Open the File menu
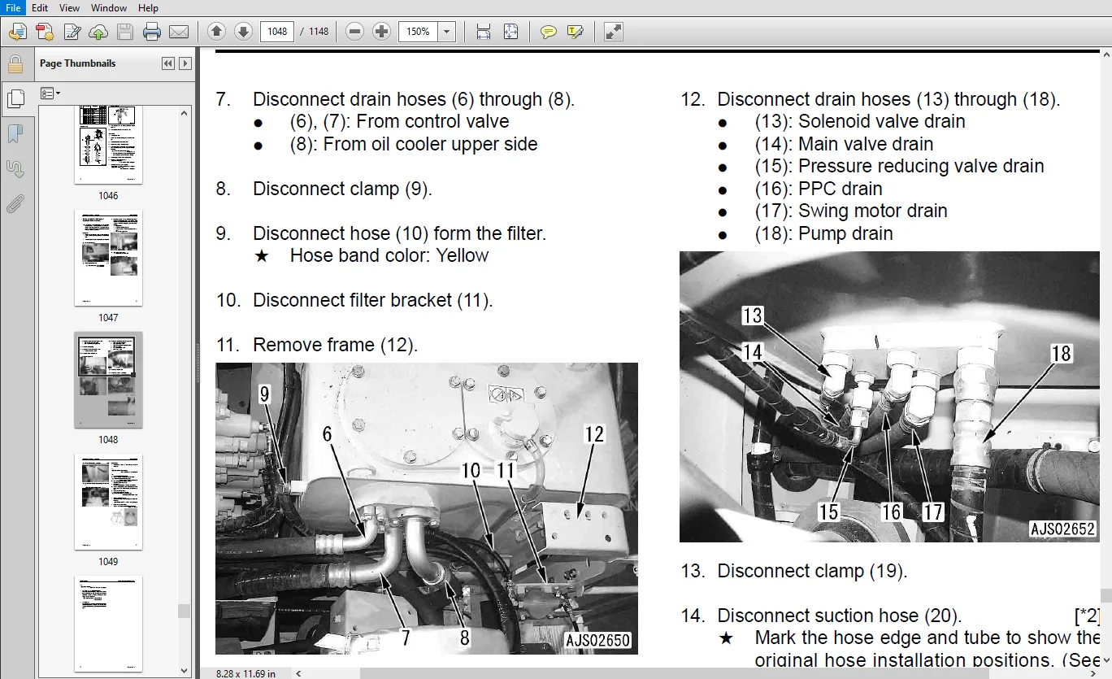 14,7
